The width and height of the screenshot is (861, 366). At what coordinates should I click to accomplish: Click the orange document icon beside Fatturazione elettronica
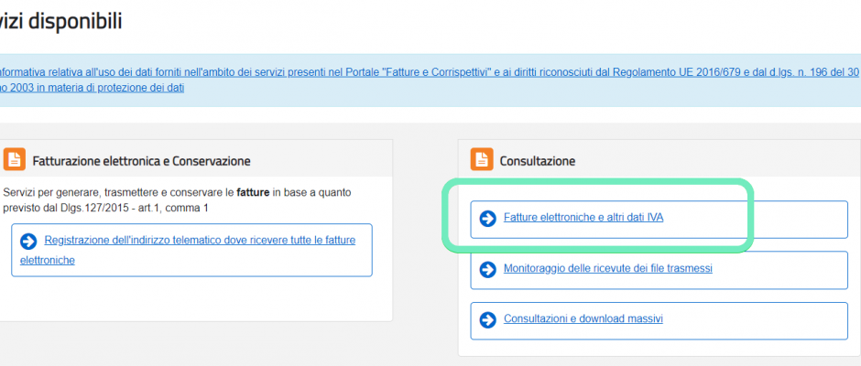14,159
